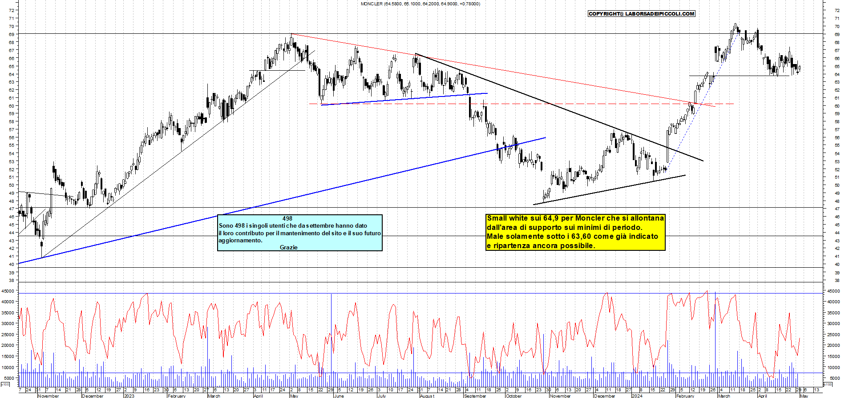The image size is (841, 398).
Task: Open the COPYRIGHT@ LABORSADEIPICCOLI.COM label
Action: tap(641, 14)
